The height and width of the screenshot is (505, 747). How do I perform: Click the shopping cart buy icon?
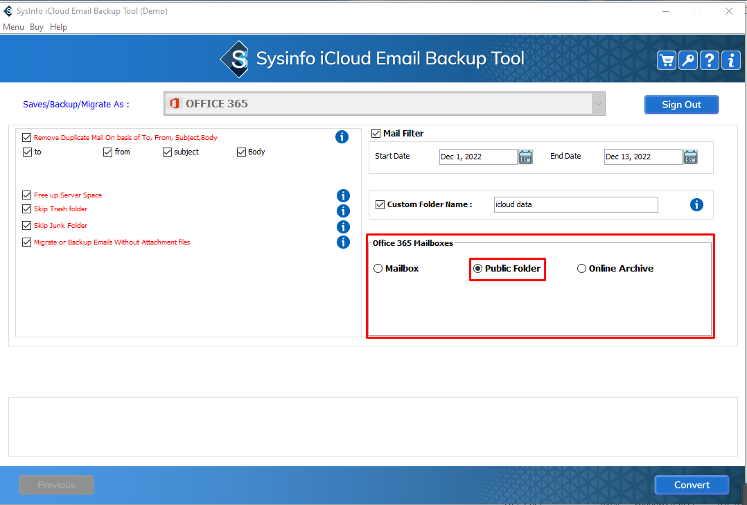[667, 60]
